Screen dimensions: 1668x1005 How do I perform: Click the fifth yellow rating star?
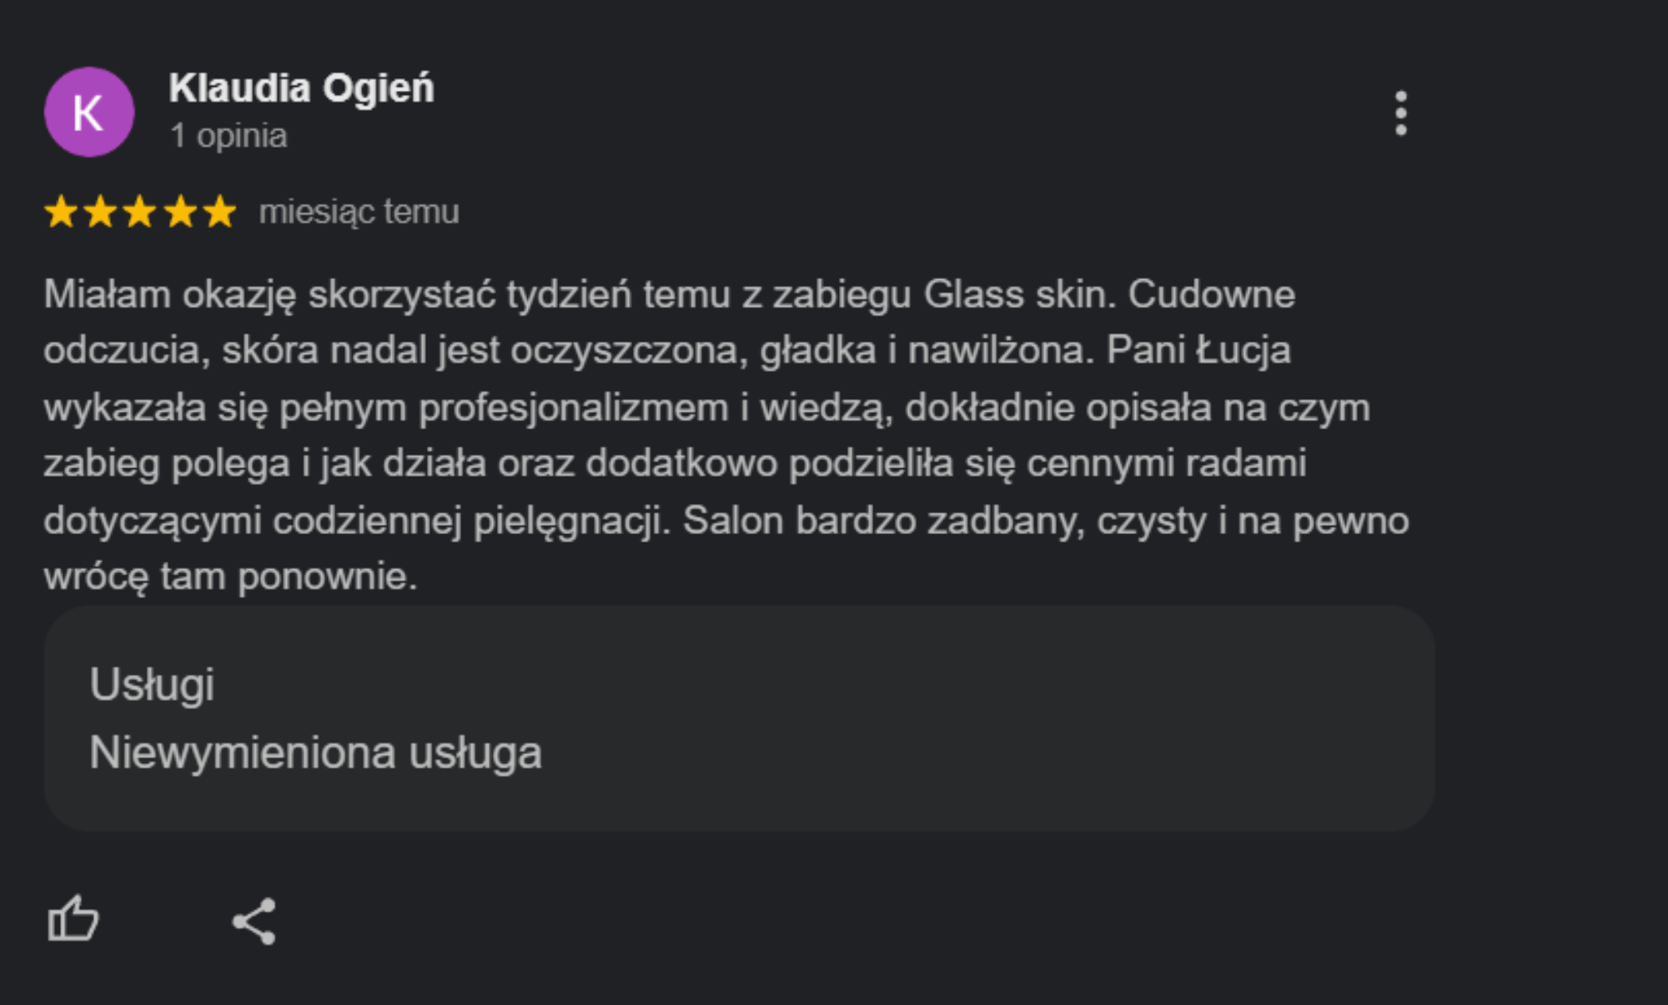pos(219,212)
